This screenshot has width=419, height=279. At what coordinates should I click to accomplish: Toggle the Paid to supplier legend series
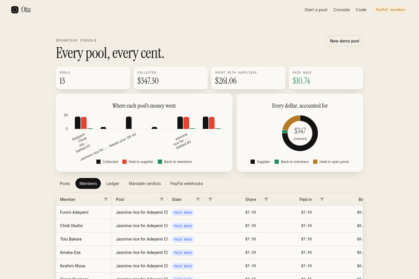click(138, 162)
